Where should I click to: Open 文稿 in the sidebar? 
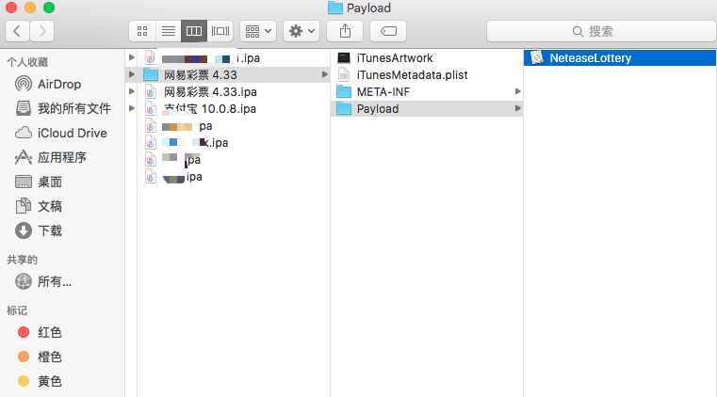tap(39, 206)
